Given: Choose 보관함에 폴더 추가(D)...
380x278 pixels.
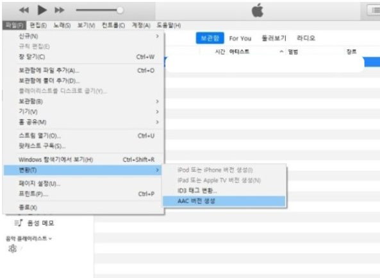Looking at the screenshot, I should (x=83, y=81).
